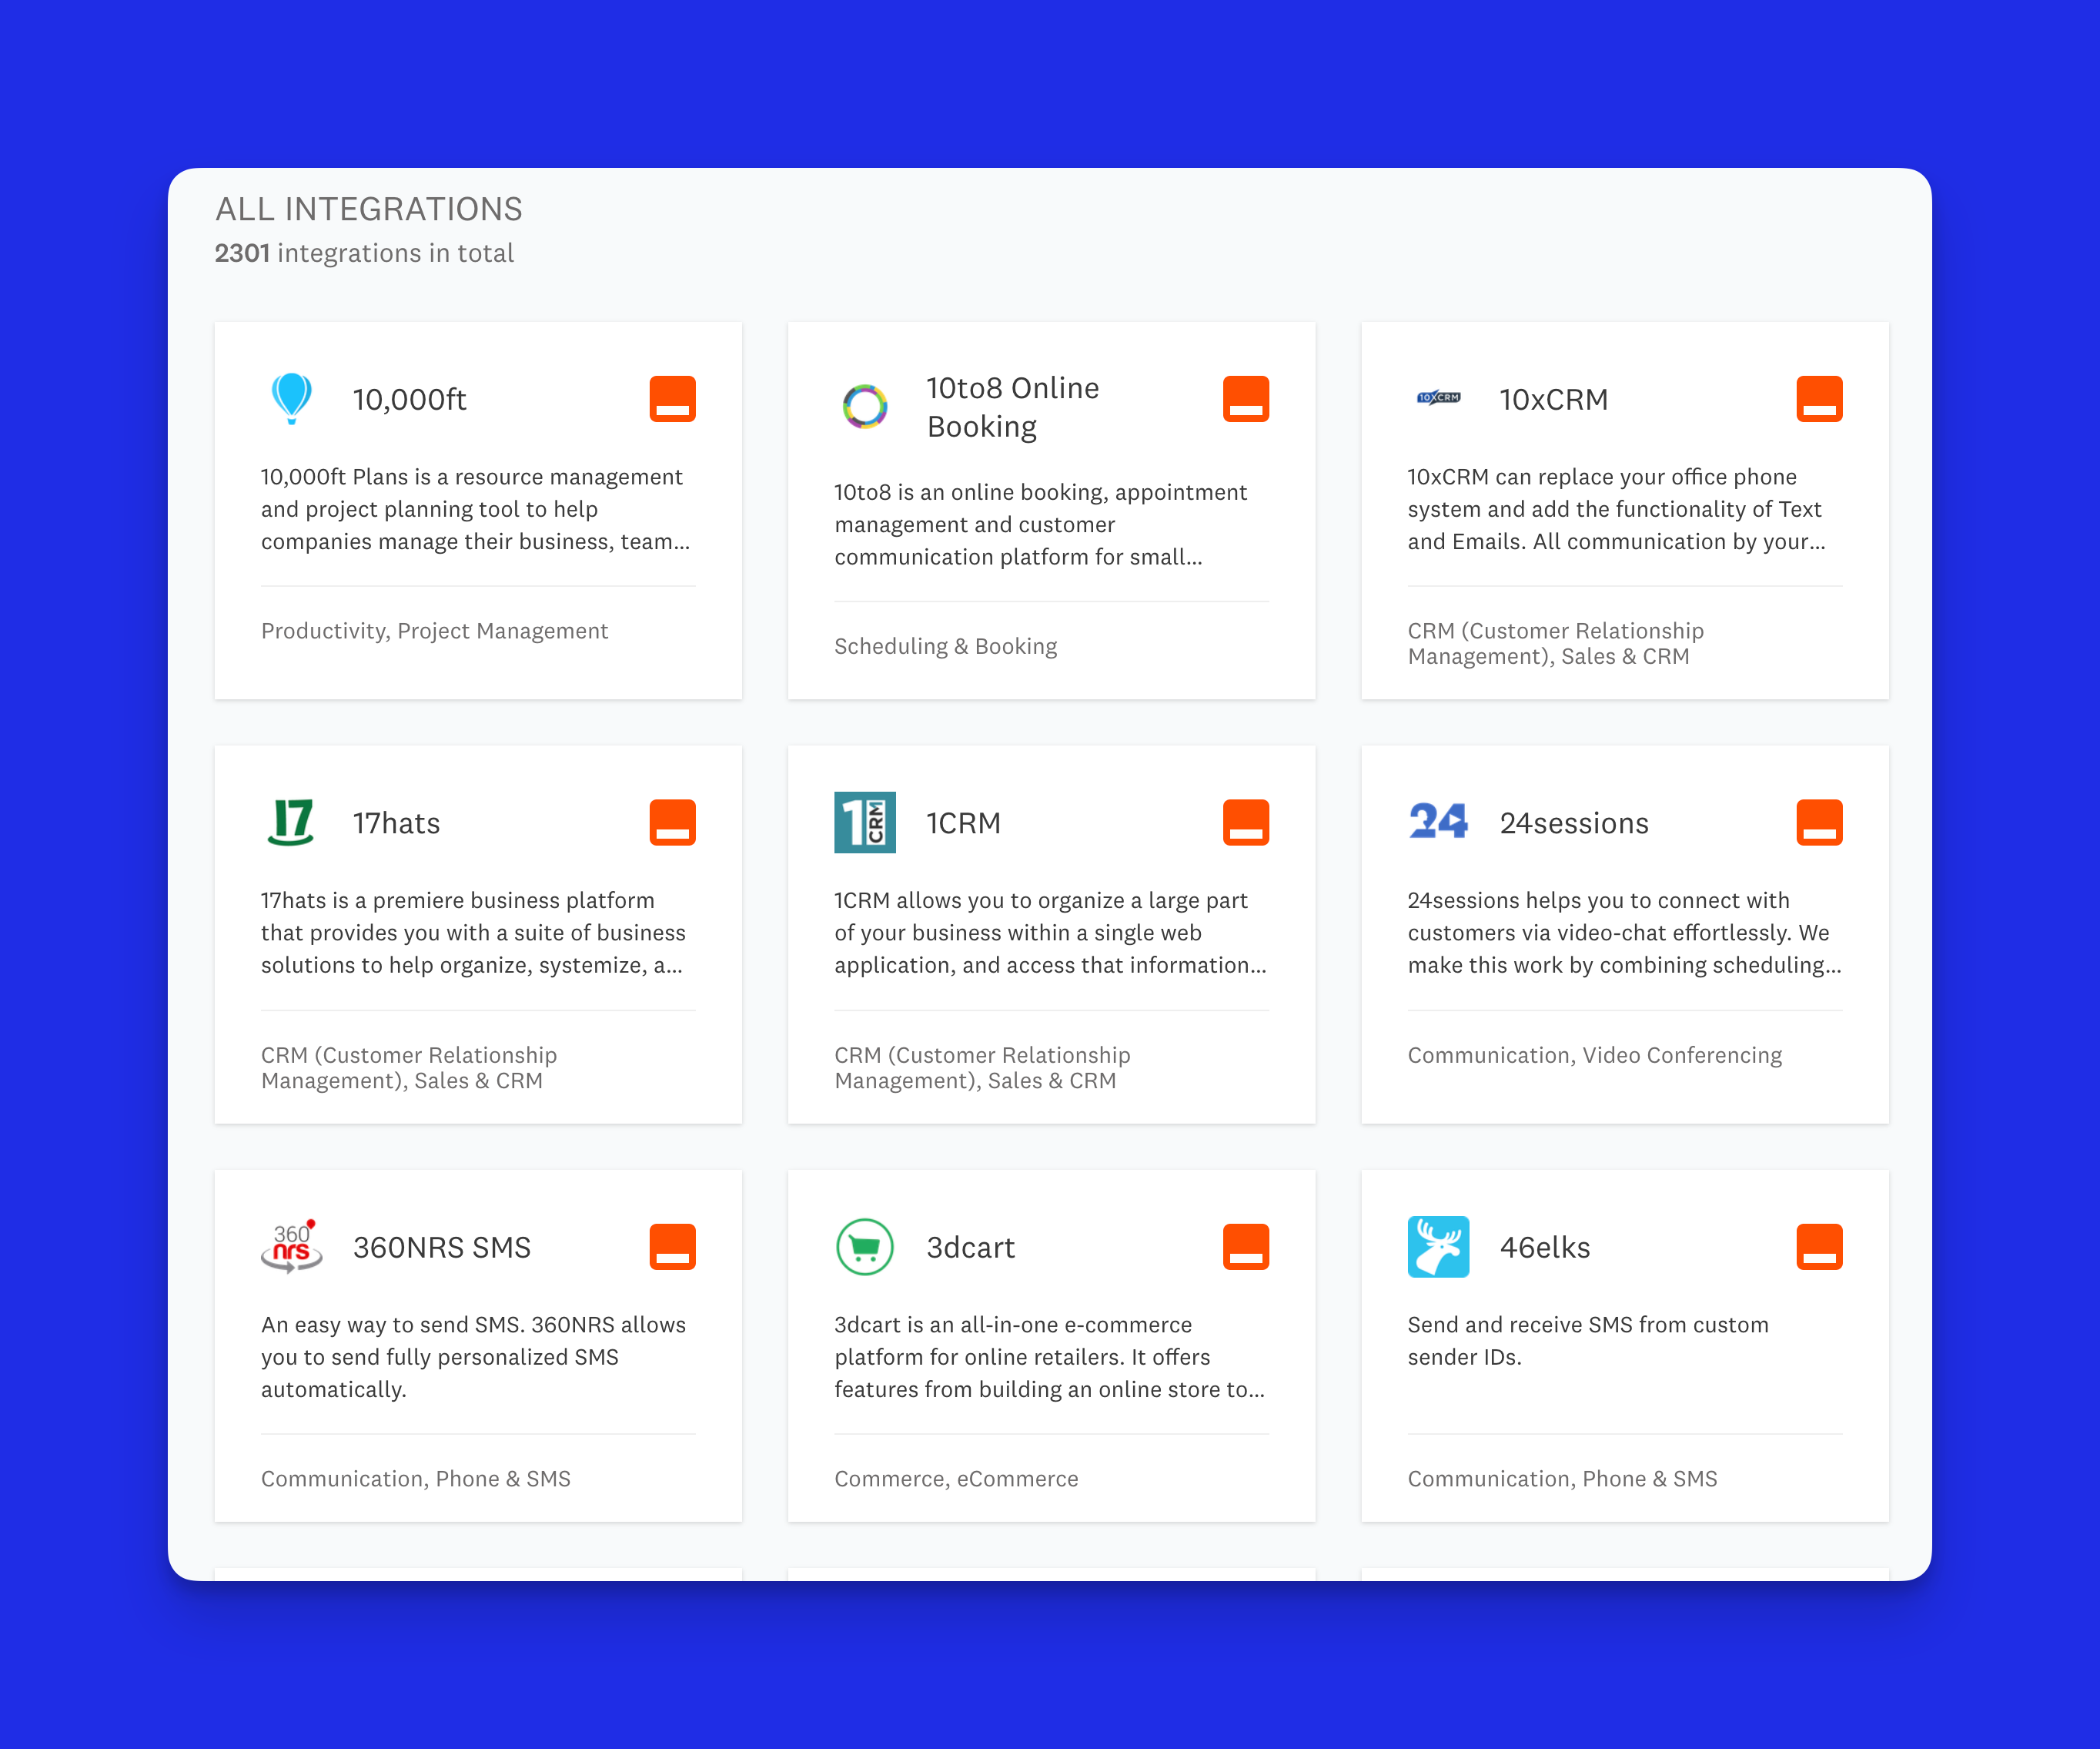Image resolution: width=2100 pixels, height=1749 pixels.
Task: Open the 10to8 Online Booking title link
Action: (x=1012, y=407)
